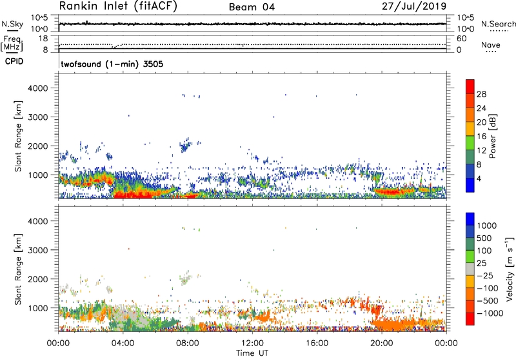516x357 pixels.
Task: Select the "Beam 04" heading
Action: tap(252, 7)
